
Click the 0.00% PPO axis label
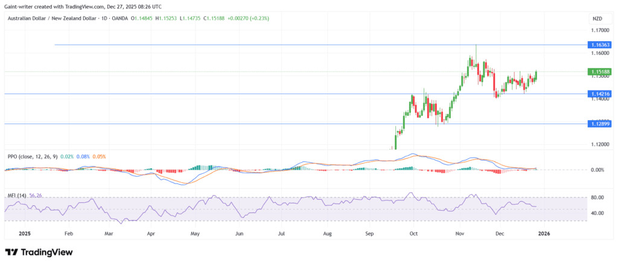click(597, 170)
